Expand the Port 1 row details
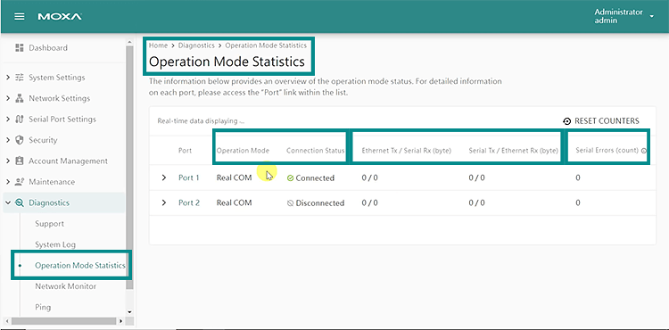 (x=164, y=177)
